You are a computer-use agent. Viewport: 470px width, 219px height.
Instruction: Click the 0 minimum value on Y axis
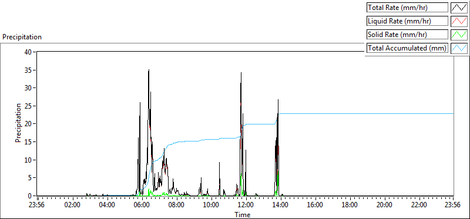(x=30, y=196)
